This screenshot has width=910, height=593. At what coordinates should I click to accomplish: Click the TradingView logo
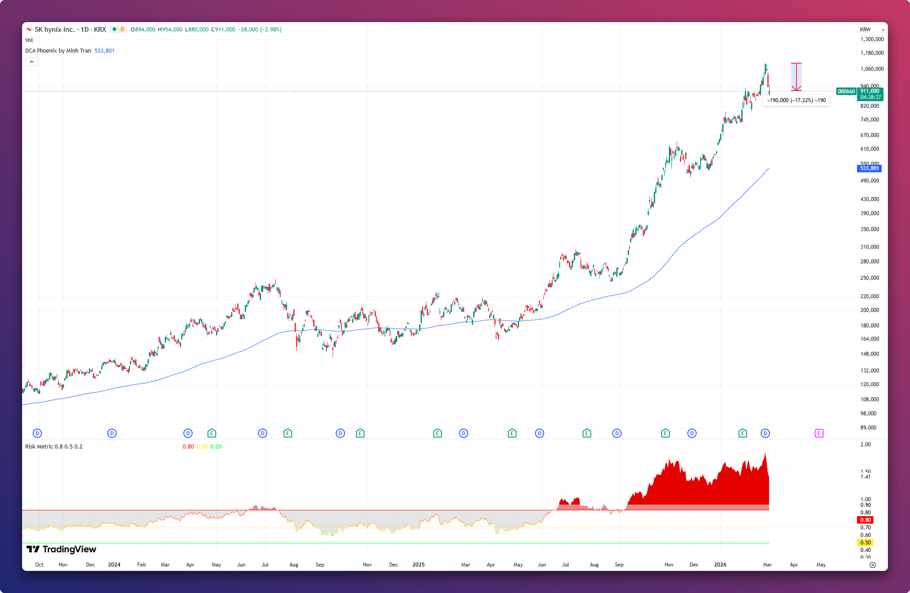(61, 549)
